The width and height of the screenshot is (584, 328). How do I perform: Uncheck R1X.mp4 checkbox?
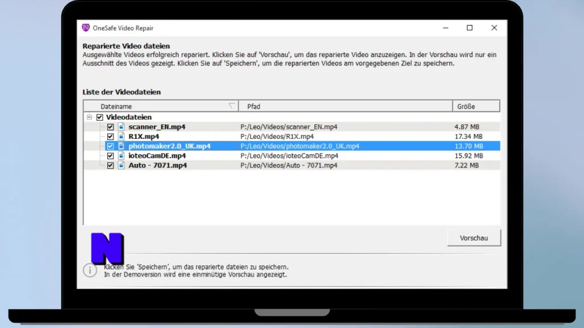click(x=110, y=137)
